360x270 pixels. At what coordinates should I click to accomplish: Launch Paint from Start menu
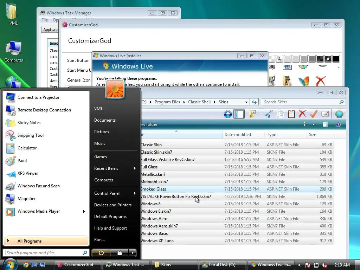point(46,161)
